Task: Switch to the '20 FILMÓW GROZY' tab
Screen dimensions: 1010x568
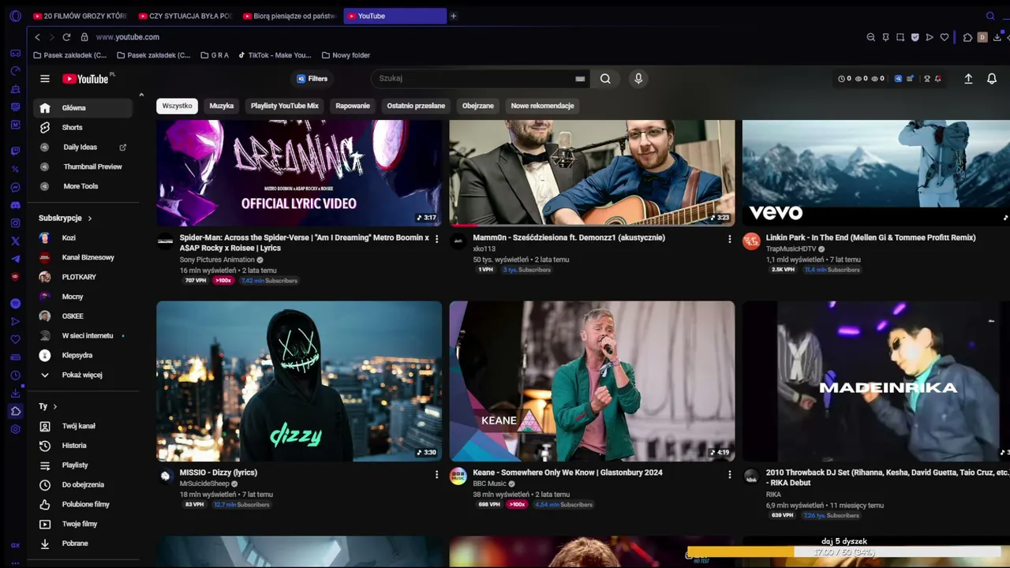Action: 80,16
